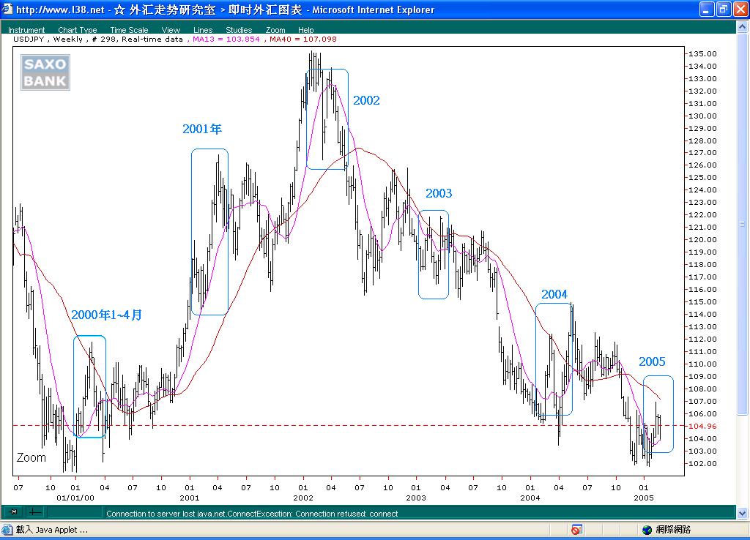Click the page icon beside Java Applet text

7,529
